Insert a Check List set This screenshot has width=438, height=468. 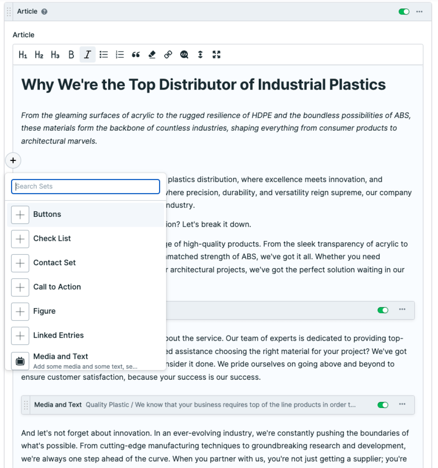(x=52, y=239)
